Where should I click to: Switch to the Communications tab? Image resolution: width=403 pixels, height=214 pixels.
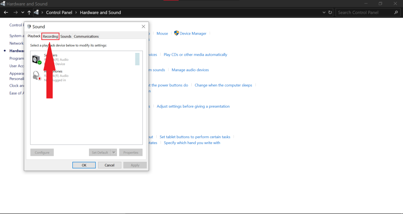pos(86,37)
